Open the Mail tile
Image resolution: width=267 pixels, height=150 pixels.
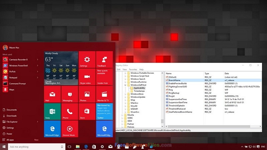52,94
